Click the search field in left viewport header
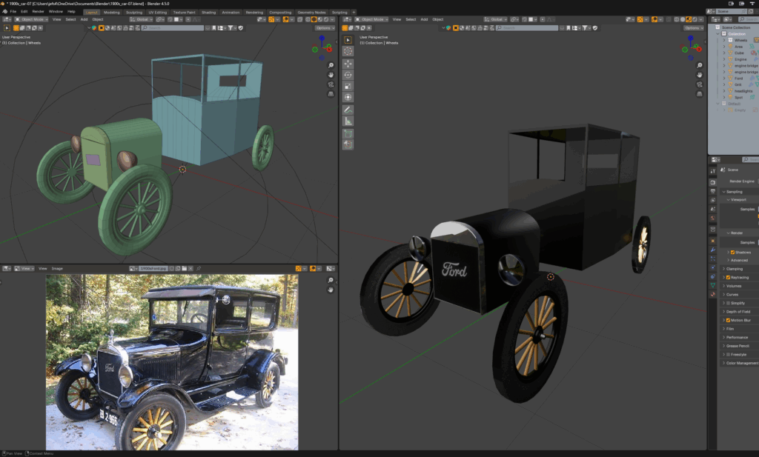The image size is (759, 457). 172,28
